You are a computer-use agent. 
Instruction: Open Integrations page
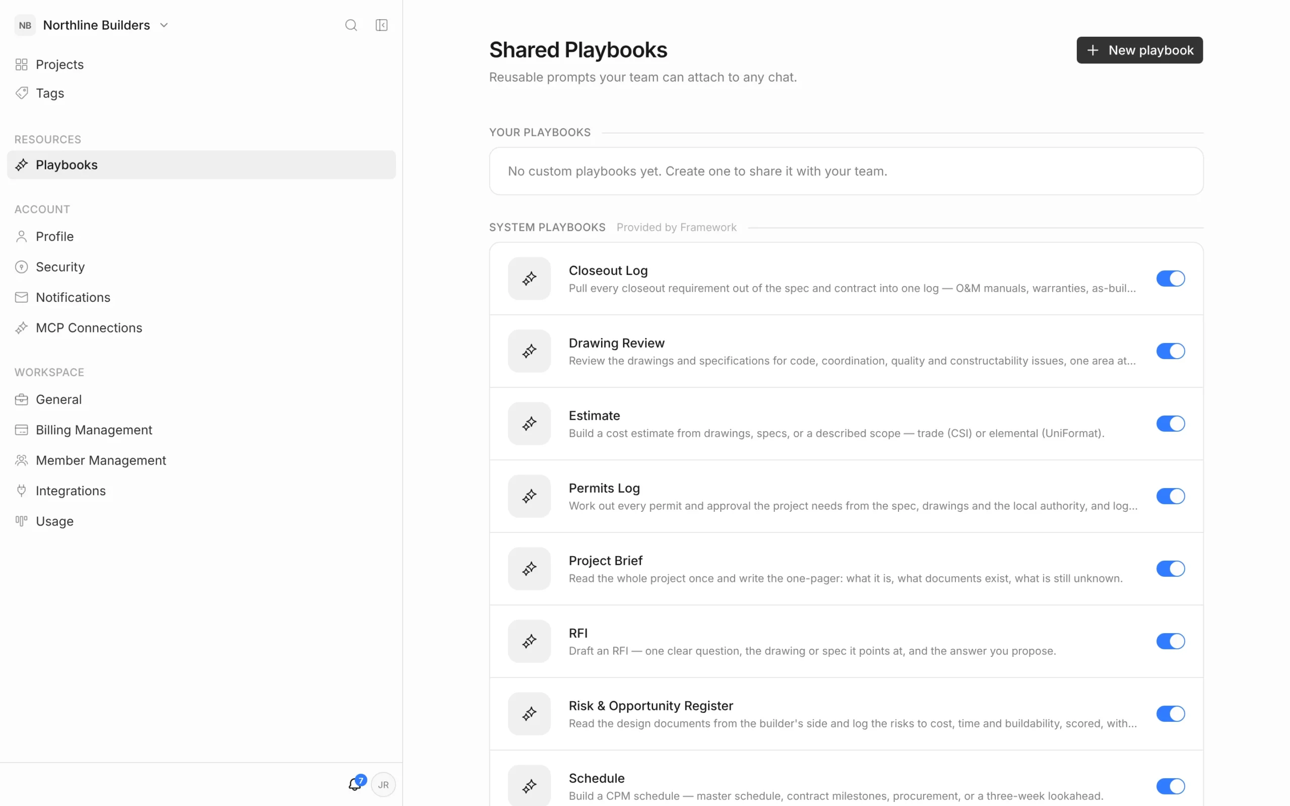(x=202, y=491)
